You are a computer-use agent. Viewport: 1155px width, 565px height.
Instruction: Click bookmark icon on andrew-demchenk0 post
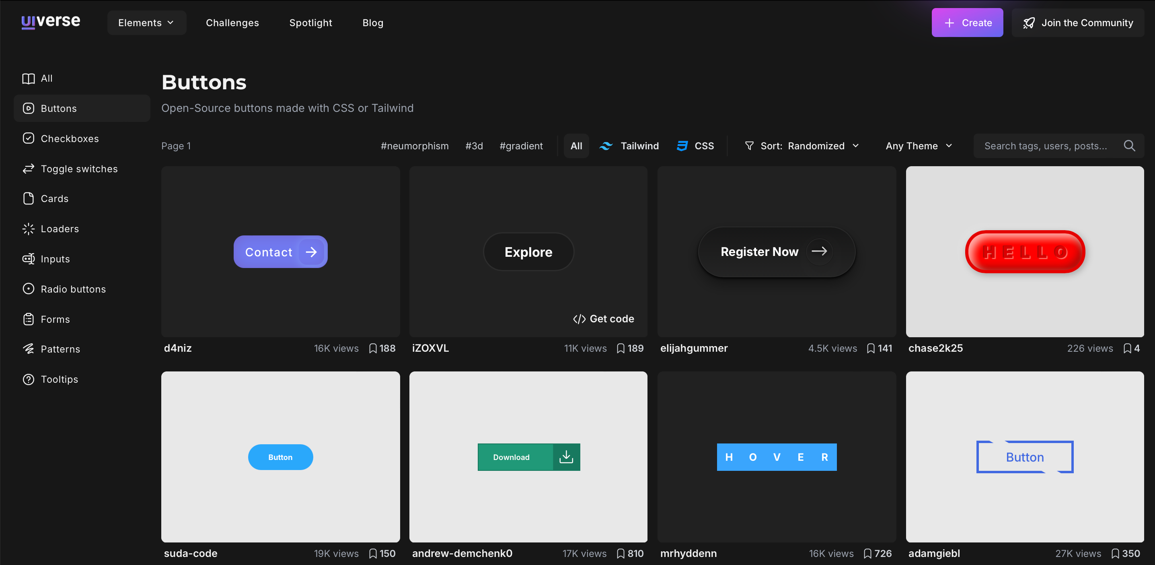tap(621, 553)
